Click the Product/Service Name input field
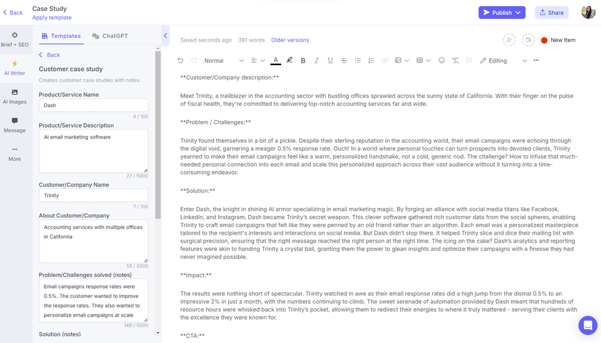The image size is (601, 343). [x=94, y=105]
